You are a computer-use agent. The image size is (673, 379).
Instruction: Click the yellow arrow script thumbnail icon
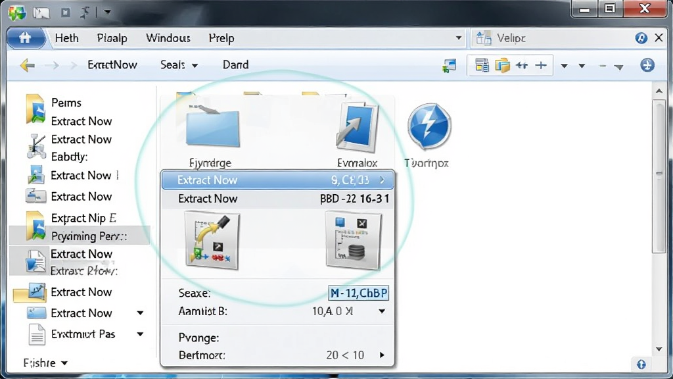pyautogui.click(x=212, y=240)
